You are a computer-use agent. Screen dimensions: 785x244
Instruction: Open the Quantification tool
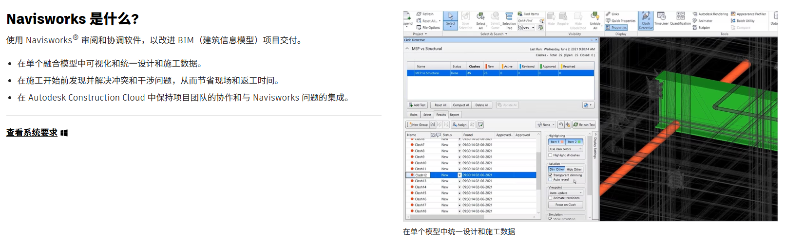click(x=680, y=18)
